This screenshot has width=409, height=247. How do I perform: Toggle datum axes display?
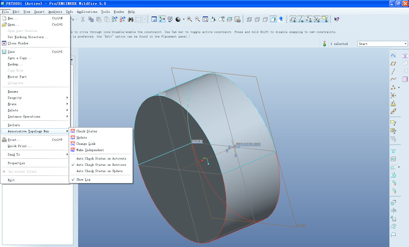301,19
